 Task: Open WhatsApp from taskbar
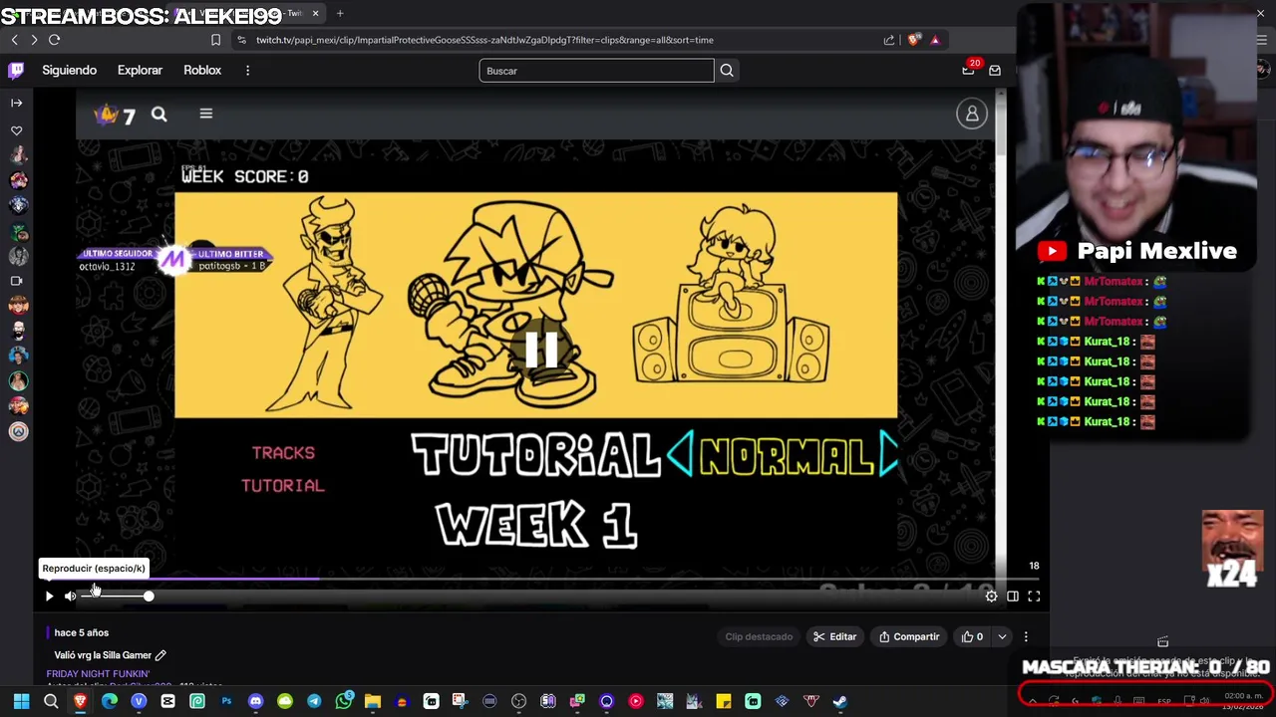click(344, 701)
